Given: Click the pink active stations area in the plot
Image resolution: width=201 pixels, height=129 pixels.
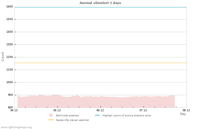Looking at the screenshot, I should point(95,102).
